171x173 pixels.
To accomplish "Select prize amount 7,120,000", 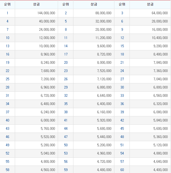I will pos(104,79).
